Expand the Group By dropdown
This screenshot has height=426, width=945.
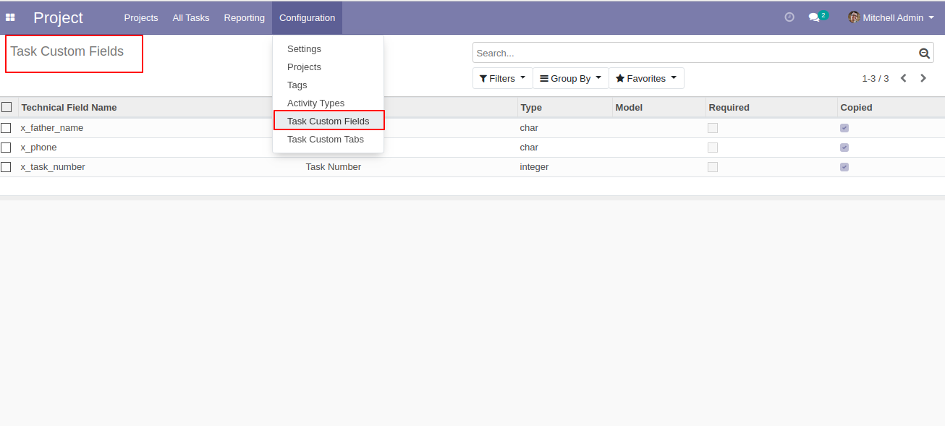click(x=571, y=78)
